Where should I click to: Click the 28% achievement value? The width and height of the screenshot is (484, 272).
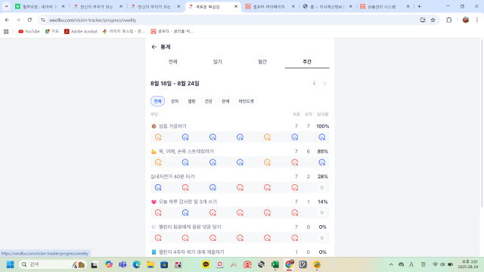323,176
